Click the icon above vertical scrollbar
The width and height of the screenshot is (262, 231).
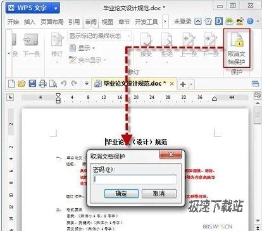(258, 95)
